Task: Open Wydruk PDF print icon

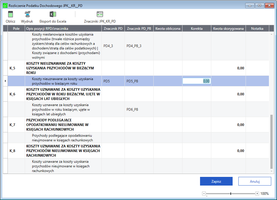Action: [27, 15]
